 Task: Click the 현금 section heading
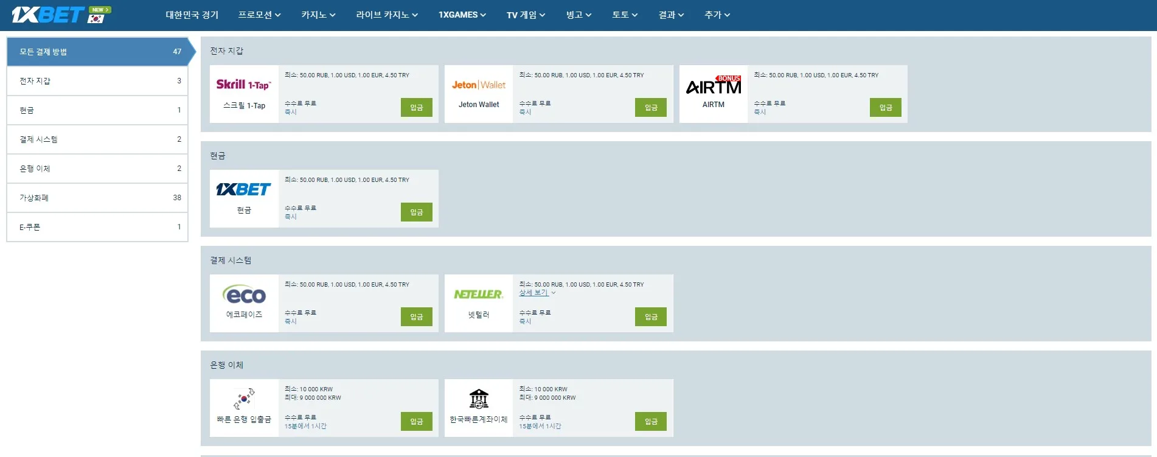218,156
